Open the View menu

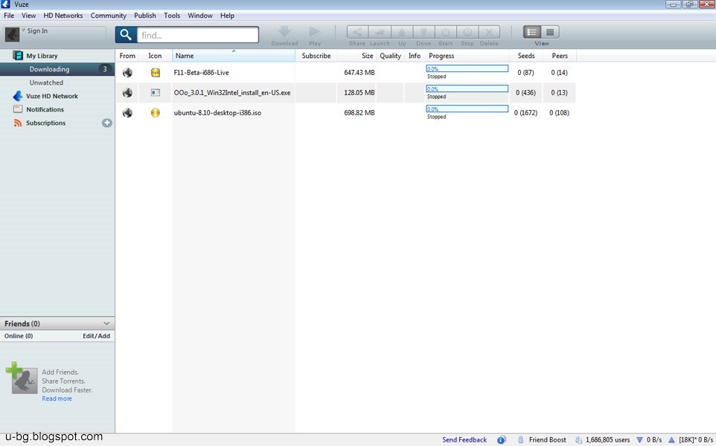pyautogui.click(x=28, y=15)
